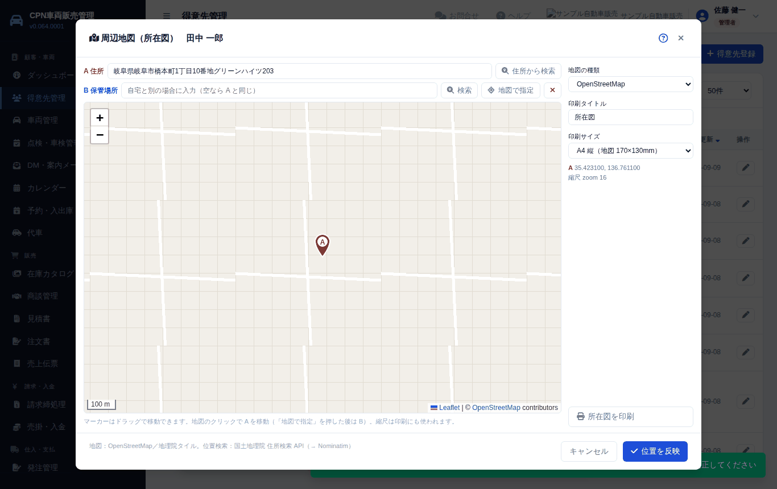Click the 代車 car icon in the sidebar

[x=16, y=233]
